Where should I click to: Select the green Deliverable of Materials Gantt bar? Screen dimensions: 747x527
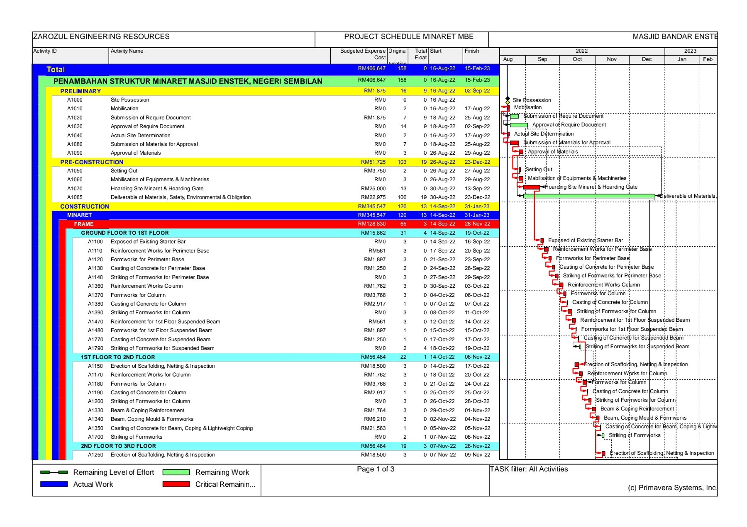pos(589,196)
